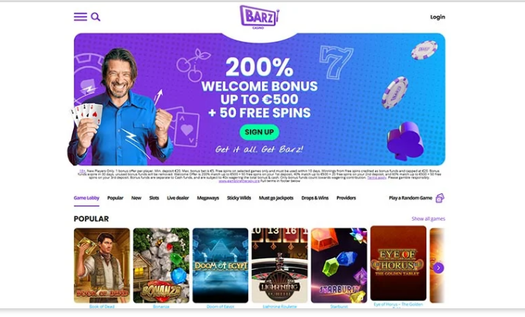Click the green SIGN UP button

point(259,132)
